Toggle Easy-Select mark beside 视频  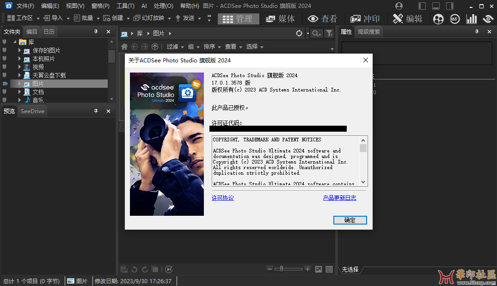[x=5, y=67]
